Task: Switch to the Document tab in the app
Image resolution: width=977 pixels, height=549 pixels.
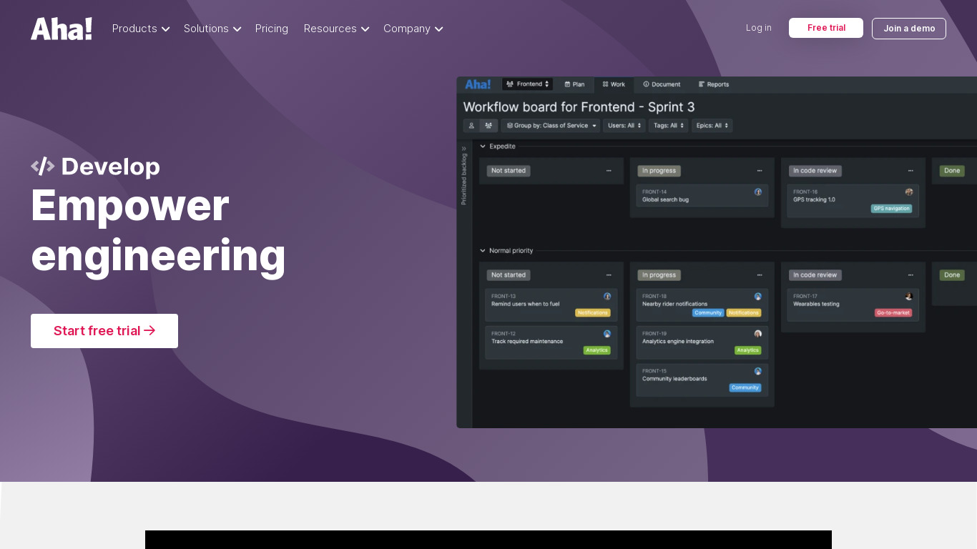Action: point(662,84)
